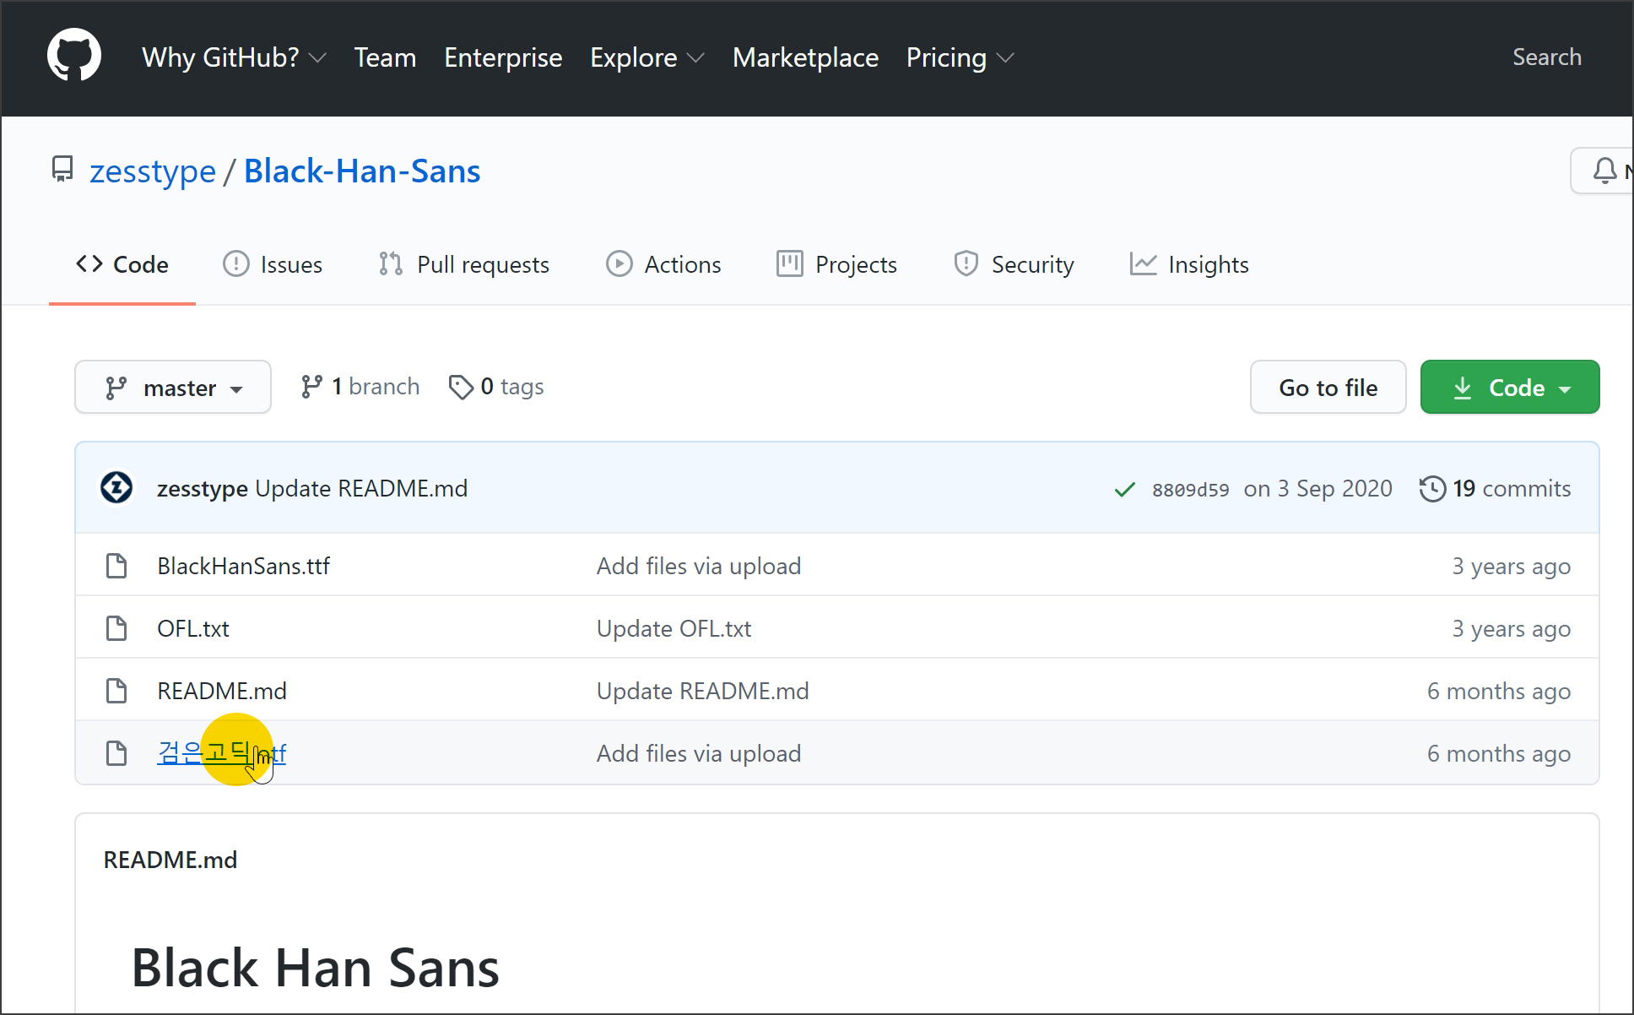Open the Security tab
1634x1015 pixels.
(1014, 264)
